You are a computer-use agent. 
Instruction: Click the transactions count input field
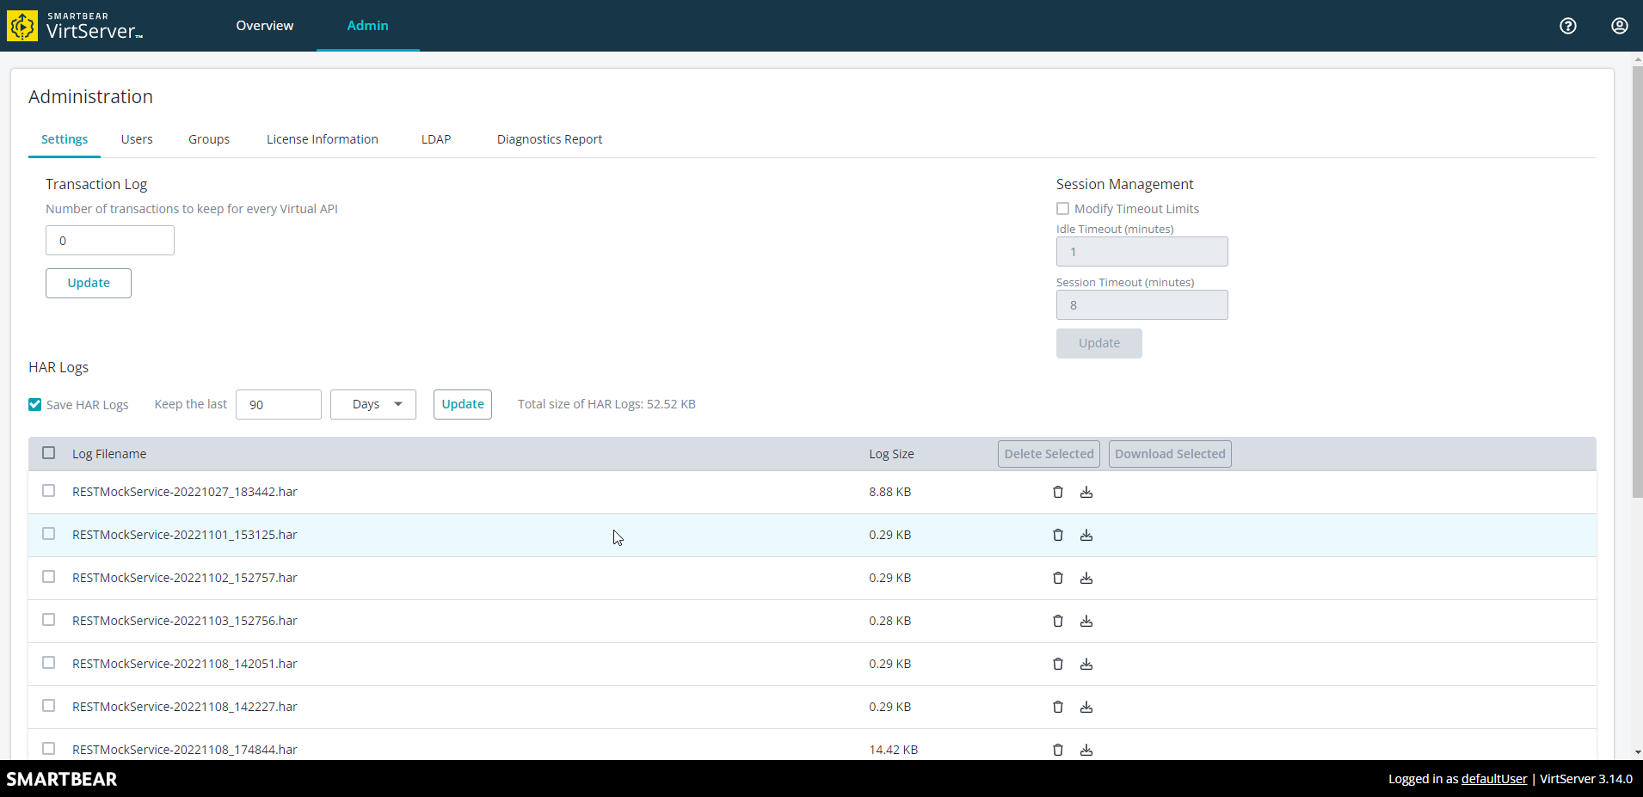click(x=110, y=240)
